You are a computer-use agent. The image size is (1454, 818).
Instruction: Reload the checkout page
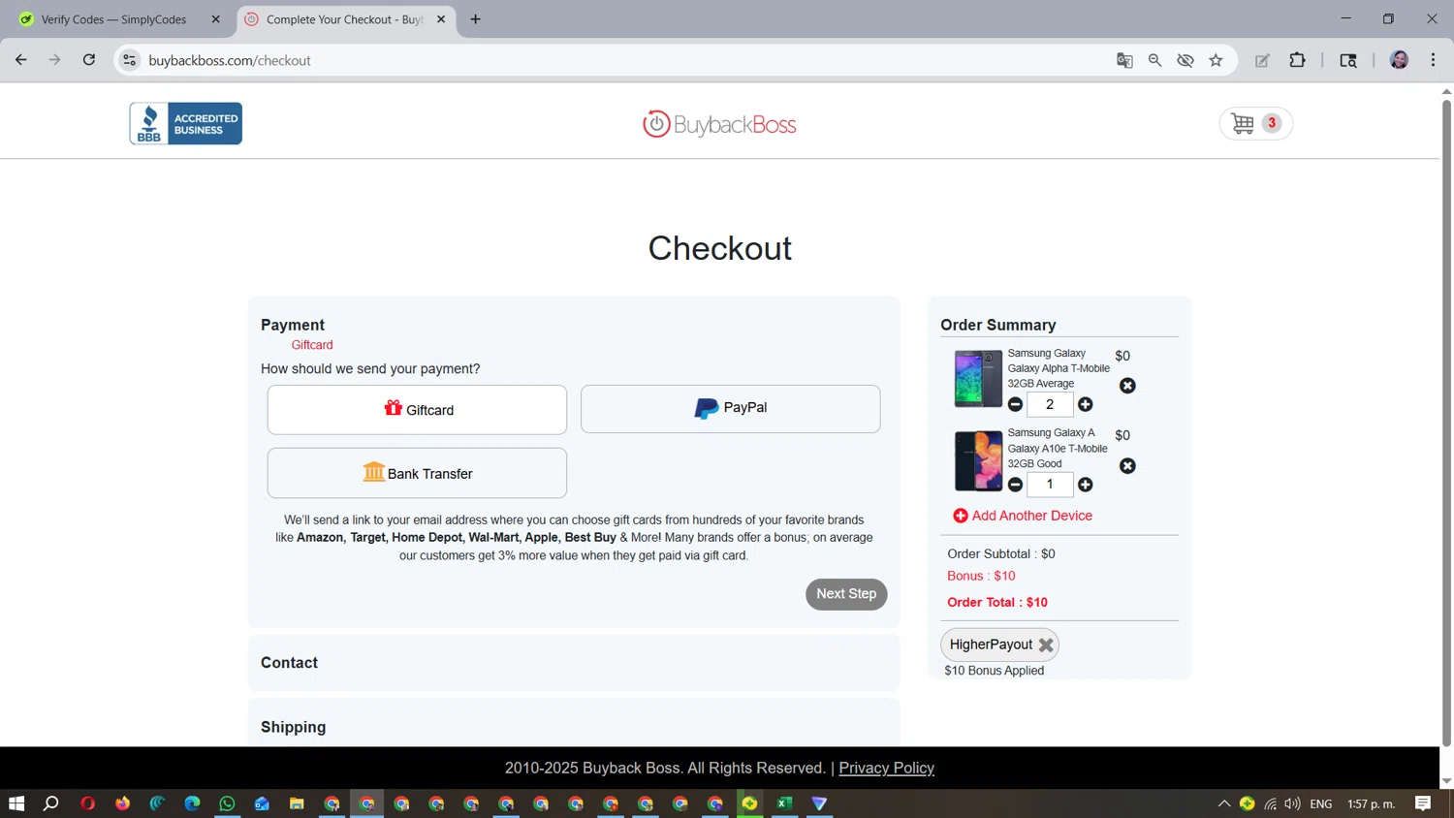pos(89,60)
